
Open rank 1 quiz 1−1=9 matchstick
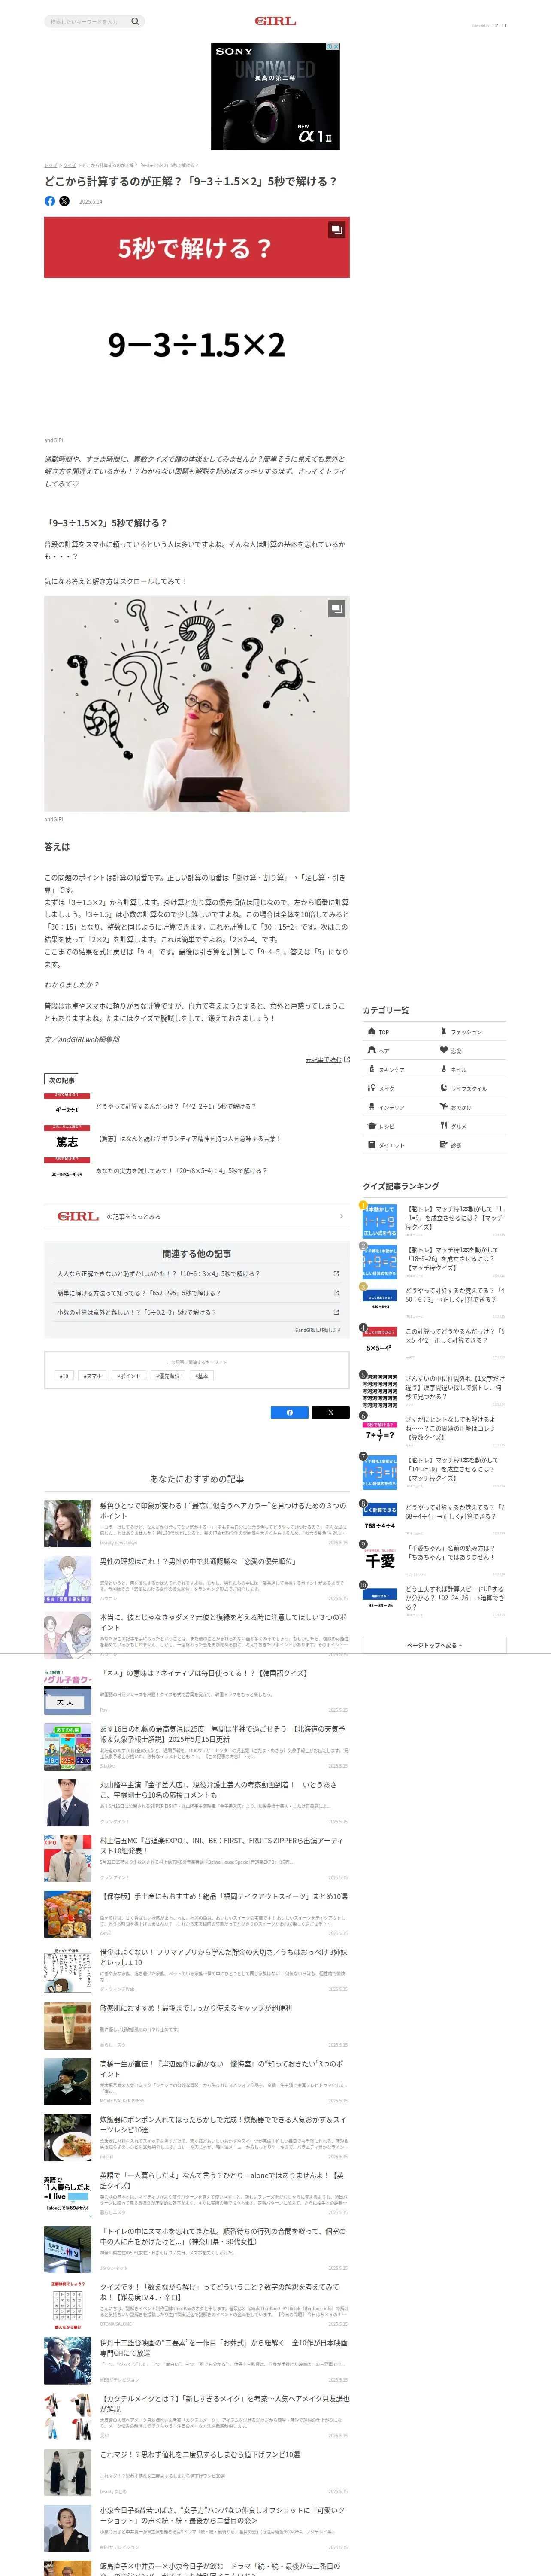tap(434, 1221)
